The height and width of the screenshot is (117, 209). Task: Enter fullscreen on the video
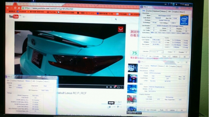pyautogui.click(x=122, y=87)
